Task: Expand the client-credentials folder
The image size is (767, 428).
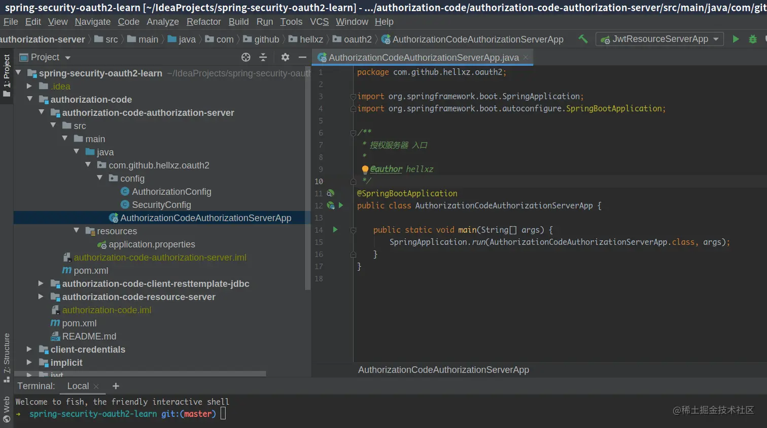Action: click(28, 349)
